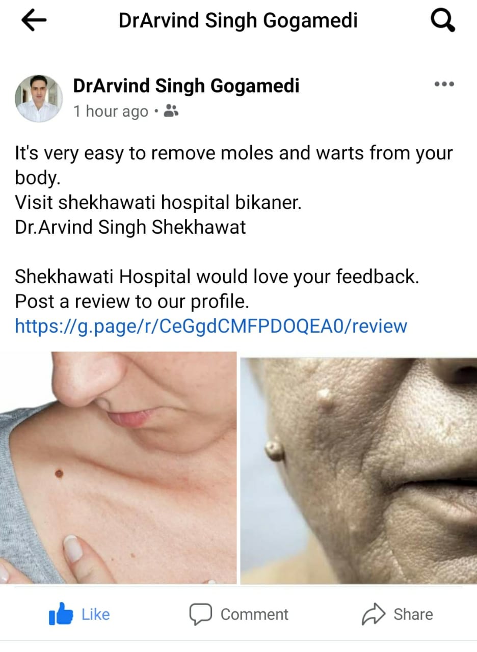This screenshot has width=477, height=652.
Task: Tap the Share arrow icon
Action: click(374, 614)
